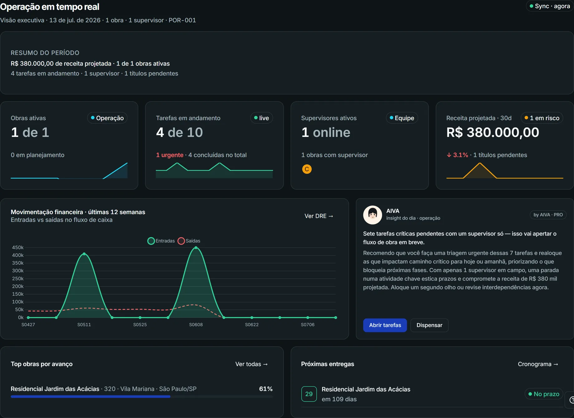The width and height of the screenshot is (574, 418).
Task: Click the by AIVA PRO badge
Action: [548, 215]
